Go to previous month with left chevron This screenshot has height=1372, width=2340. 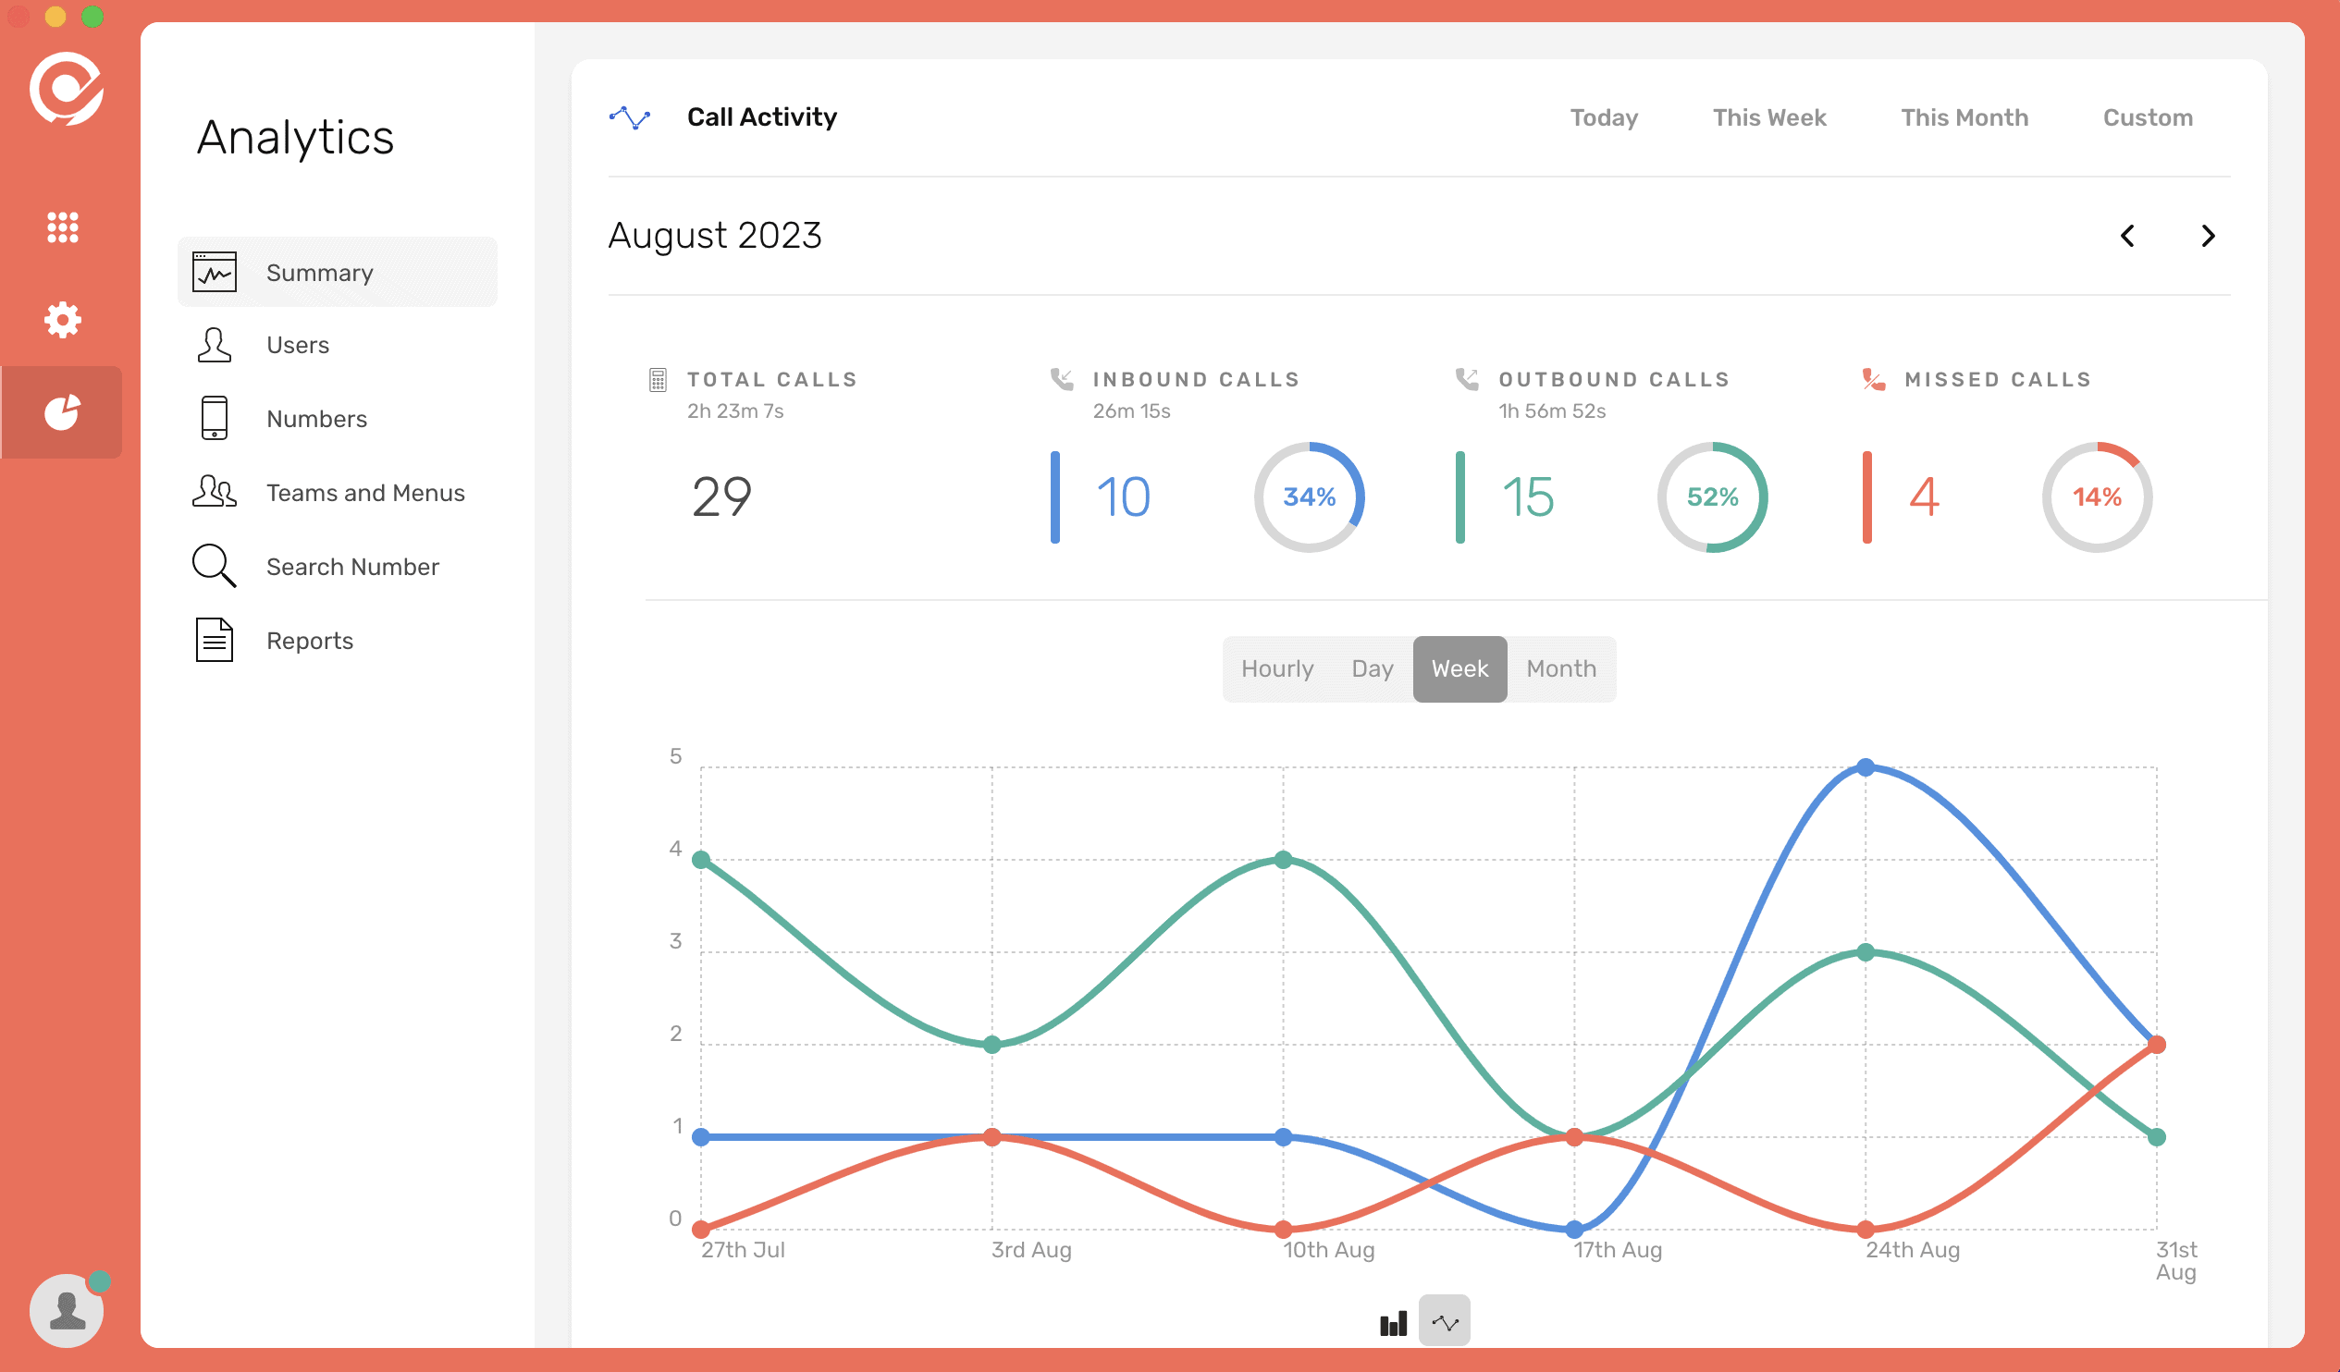coord(2127,236)
